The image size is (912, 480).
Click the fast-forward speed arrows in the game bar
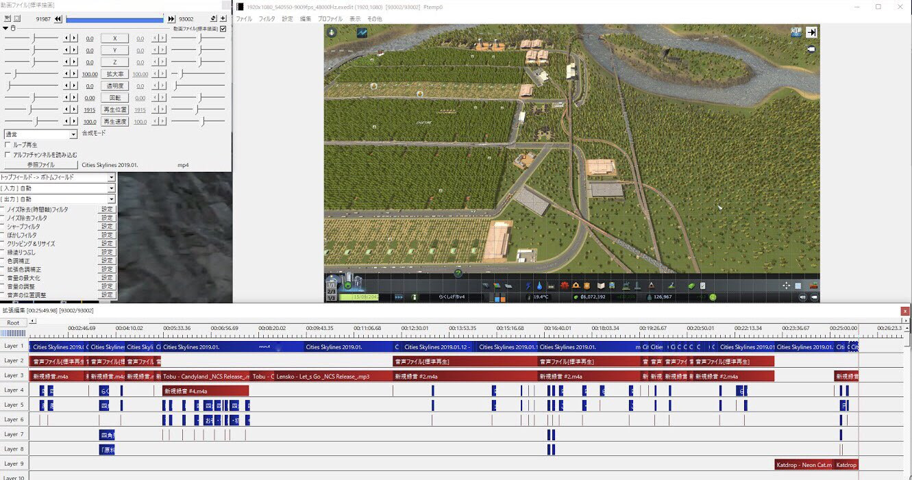399,297
